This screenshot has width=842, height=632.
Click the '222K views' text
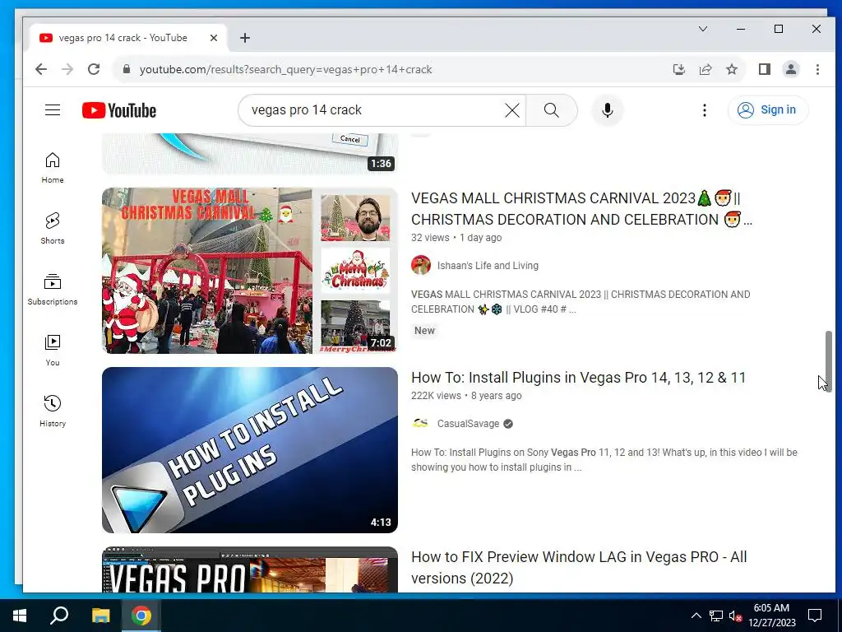point(436,396)
